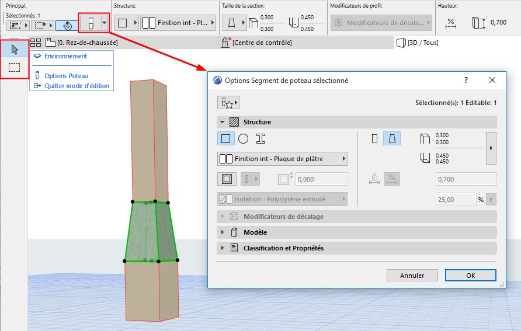521x331 pixels.
Task: Click the segment length field 0,700
Action: tap(466, 179)
